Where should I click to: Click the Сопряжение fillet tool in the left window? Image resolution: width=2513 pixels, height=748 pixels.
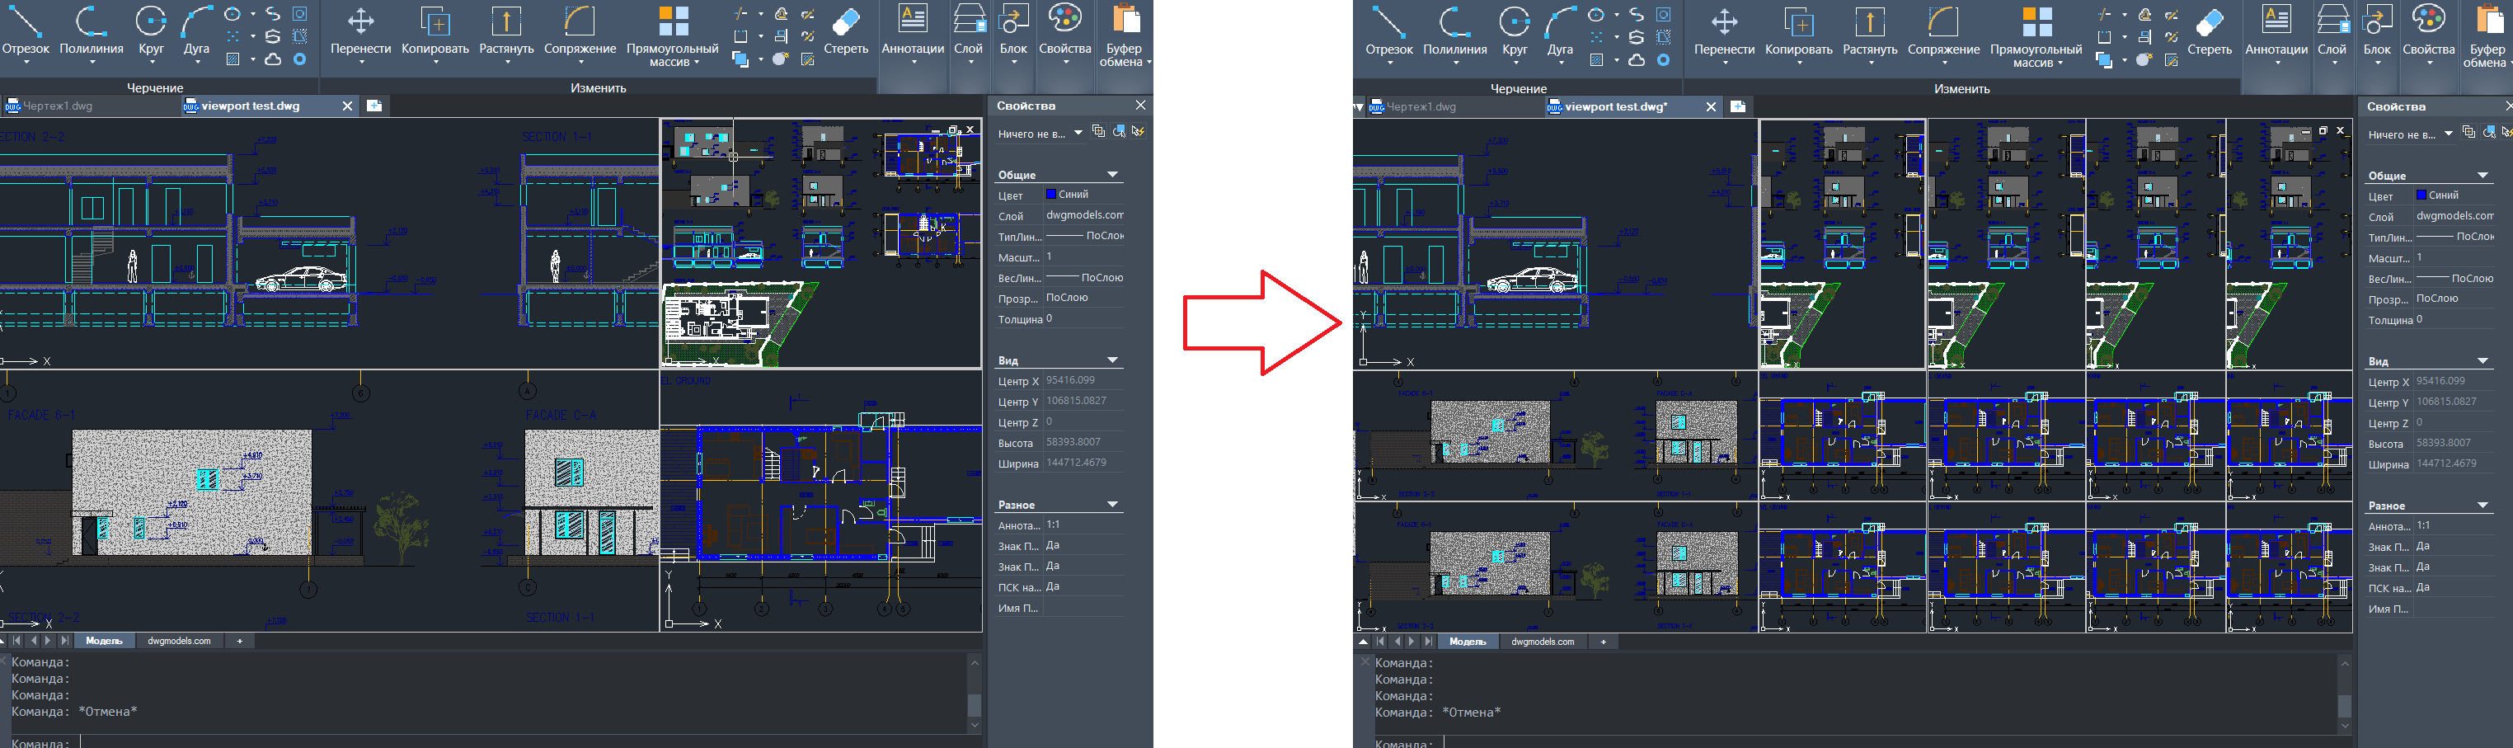580,29
